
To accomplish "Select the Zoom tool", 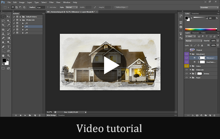I will pos(8,56).
